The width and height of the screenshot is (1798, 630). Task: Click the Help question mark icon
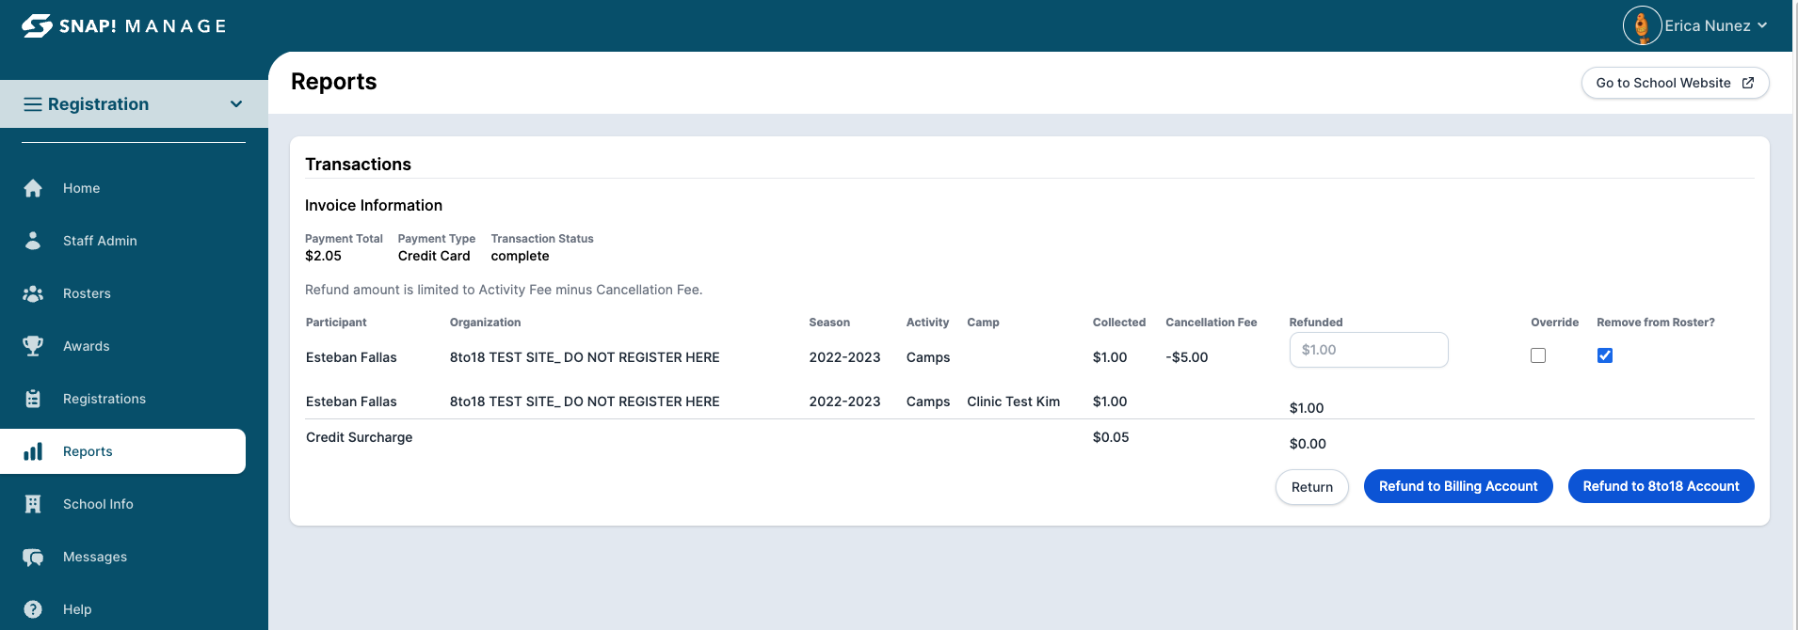click(33, 609)
